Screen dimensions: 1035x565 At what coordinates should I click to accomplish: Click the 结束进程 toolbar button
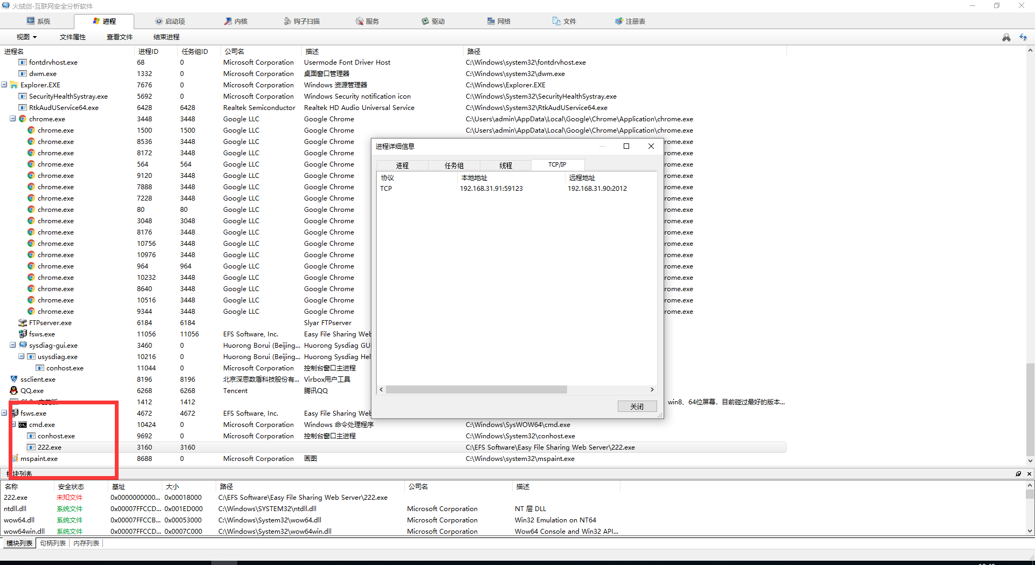(167, 37)
